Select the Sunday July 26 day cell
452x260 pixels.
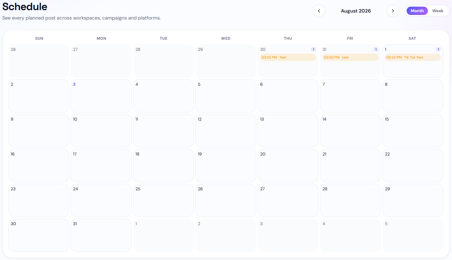point(39,61)
